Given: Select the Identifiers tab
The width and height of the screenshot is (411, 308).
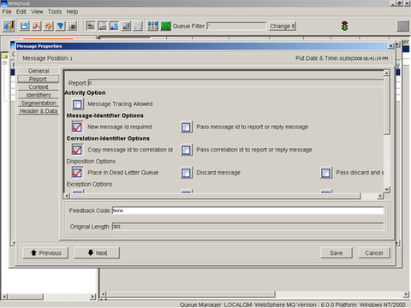Looking at the screenshot, I should [39, 95].
